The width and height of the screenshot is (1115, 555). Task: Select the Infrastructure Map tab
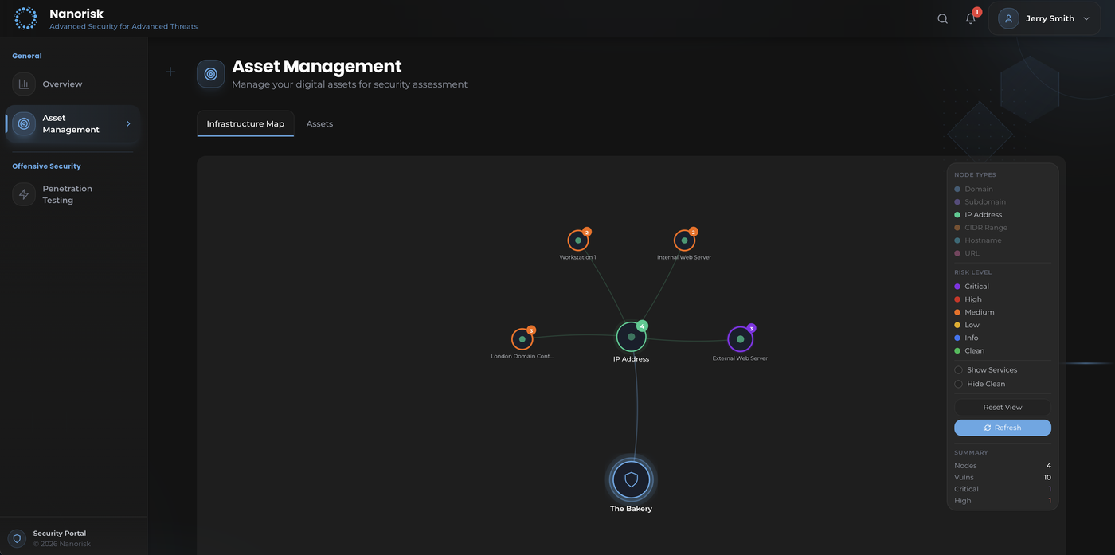point(245,123)
